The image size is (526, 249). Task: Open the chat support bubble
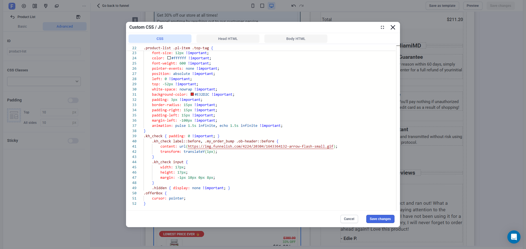pyautogui.click(x=514, y=237)
